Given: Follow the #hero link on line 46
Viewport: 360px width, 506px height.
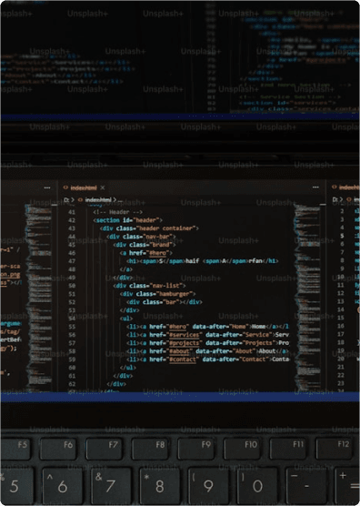Looking at the screenshot, I should click(157, 253).
